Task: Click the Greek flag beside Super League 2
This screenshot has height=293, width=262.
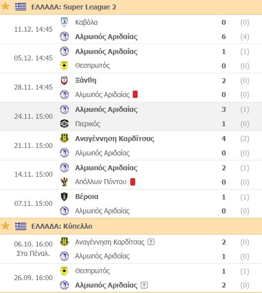Action: point(21,7)
